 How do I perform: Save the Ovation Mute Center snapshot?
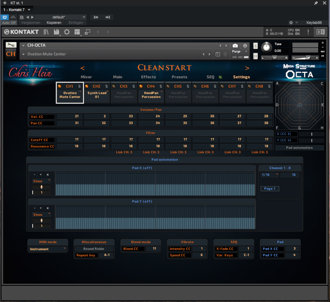[218, 54]
